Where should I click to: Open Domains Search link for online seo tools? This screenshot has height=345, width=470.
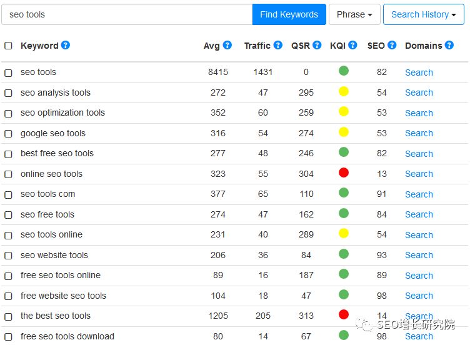(x=419, y=174)
